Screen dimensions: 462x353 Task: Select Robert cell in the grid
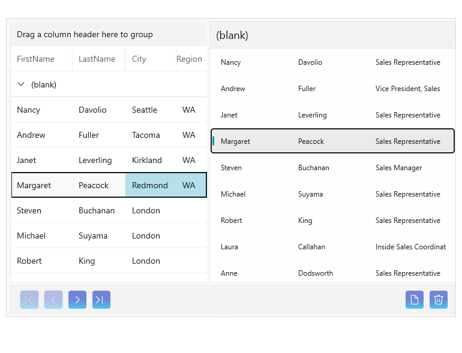[x=41, y=261]
